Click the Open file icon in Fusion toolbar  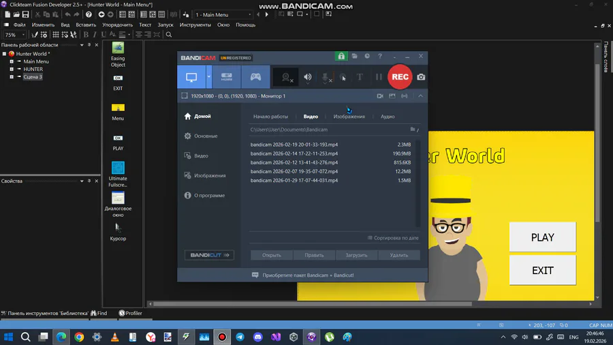pyautogui.click(x=16, y=14)
